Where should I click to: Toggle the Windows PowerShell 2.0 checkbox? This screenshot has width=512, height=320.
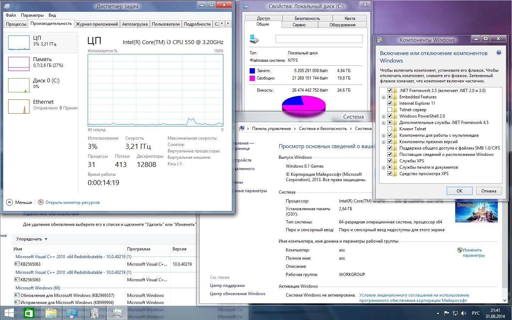click(x=390, y=116)
